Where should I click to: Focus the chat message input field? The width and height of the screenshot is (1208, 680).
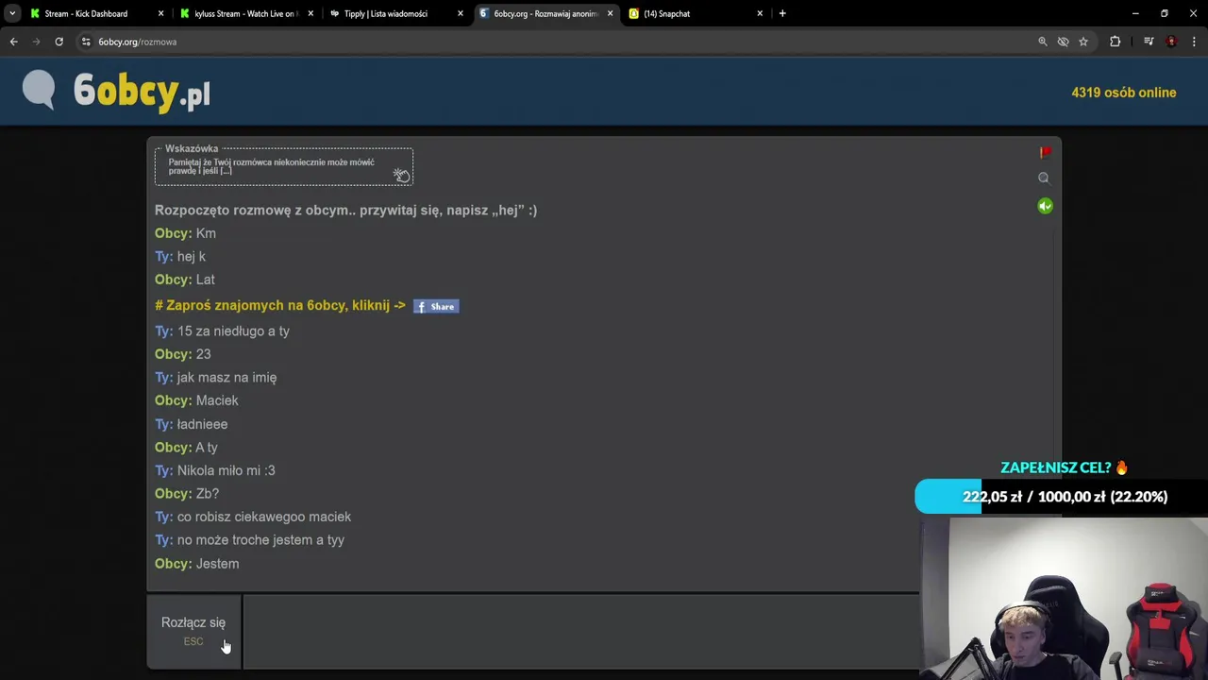pos(580,631)
